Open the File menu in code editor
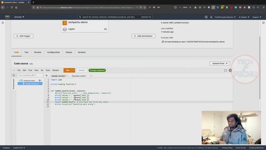266x150 pixels. coord(19,70)
